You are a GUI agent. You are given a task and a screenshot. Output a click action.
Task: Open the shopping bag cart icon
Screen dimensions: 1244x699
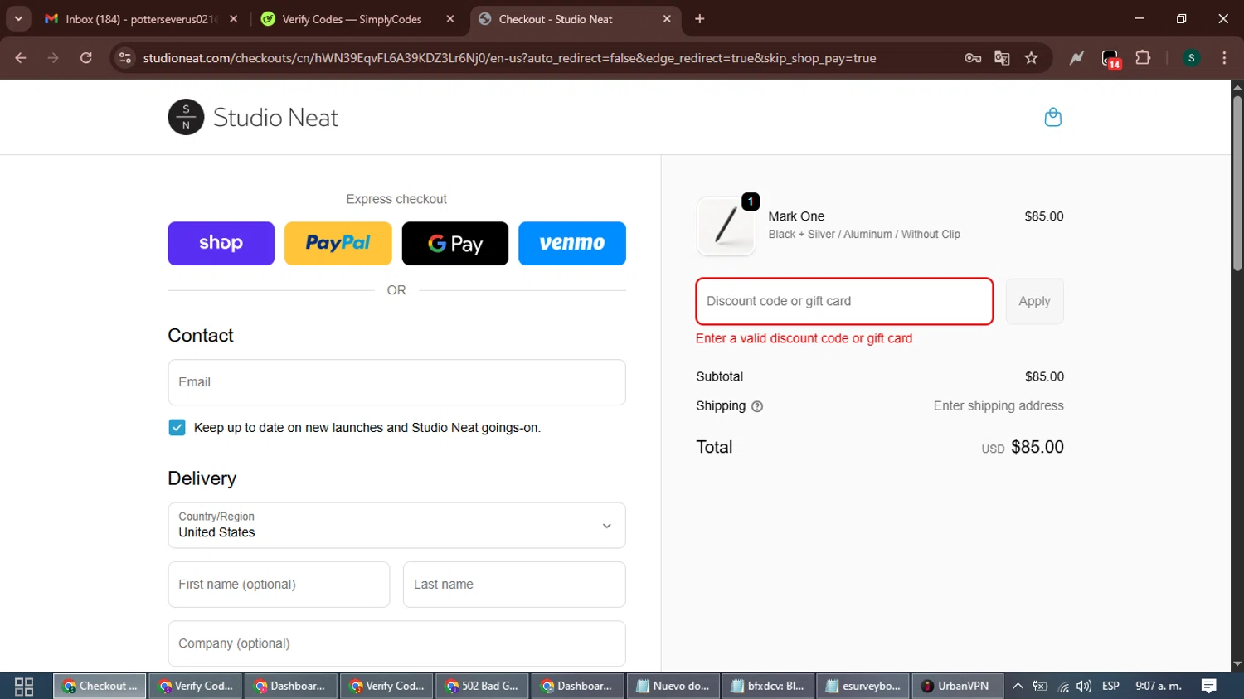1052,117
